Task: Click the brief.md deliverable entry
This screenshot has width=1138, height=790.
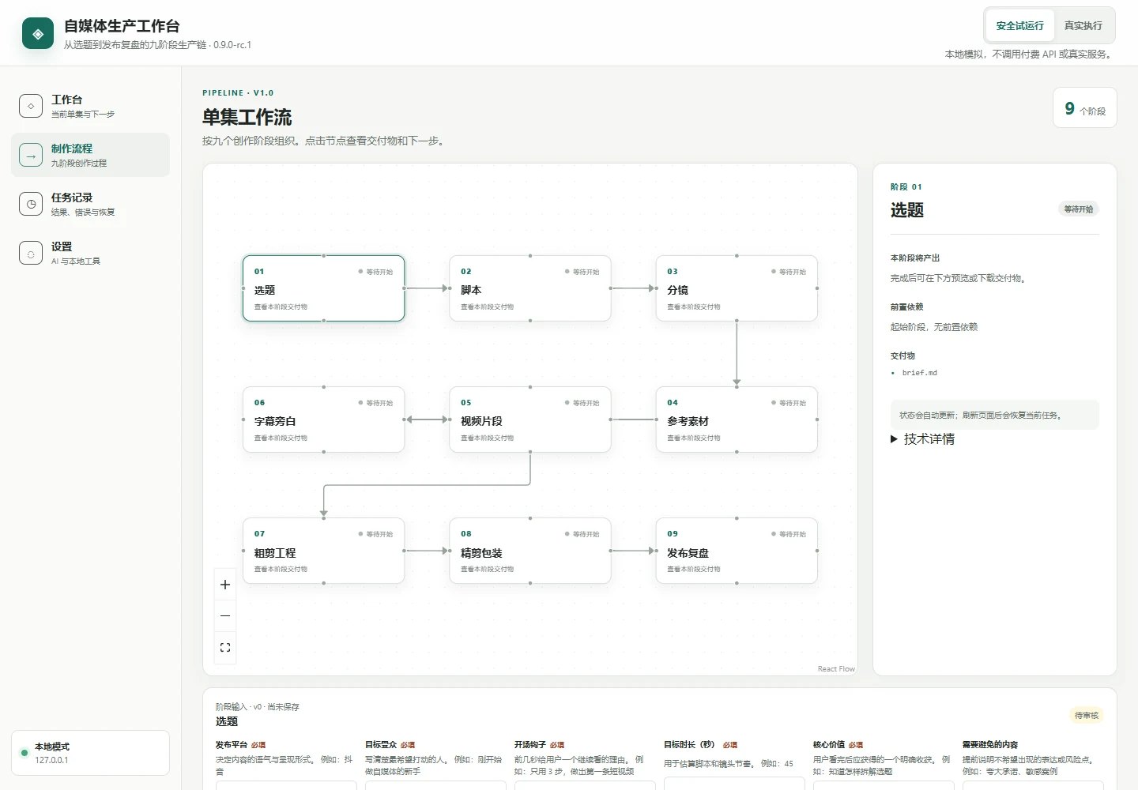Action: (x=919, y=373)
